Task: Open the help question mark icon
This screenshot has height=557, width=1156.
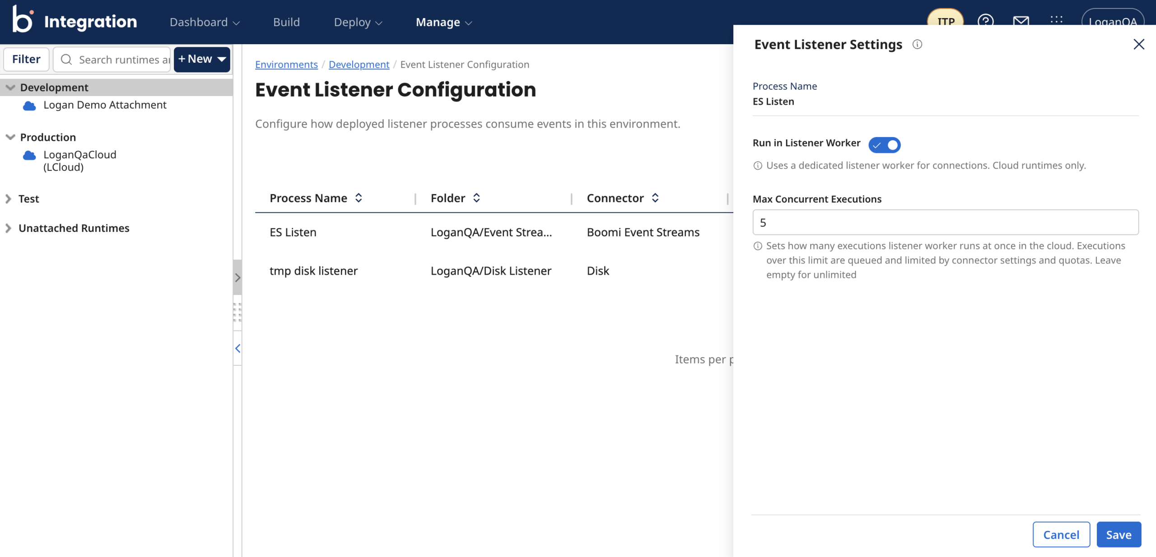Action: pyautogui.click(x=985, y=21)
